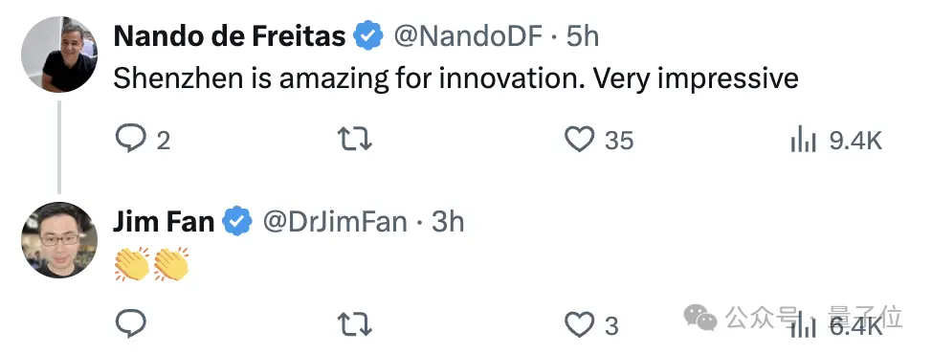
Task: Visit the Nando de Freitas display name link
Action: 230,36
